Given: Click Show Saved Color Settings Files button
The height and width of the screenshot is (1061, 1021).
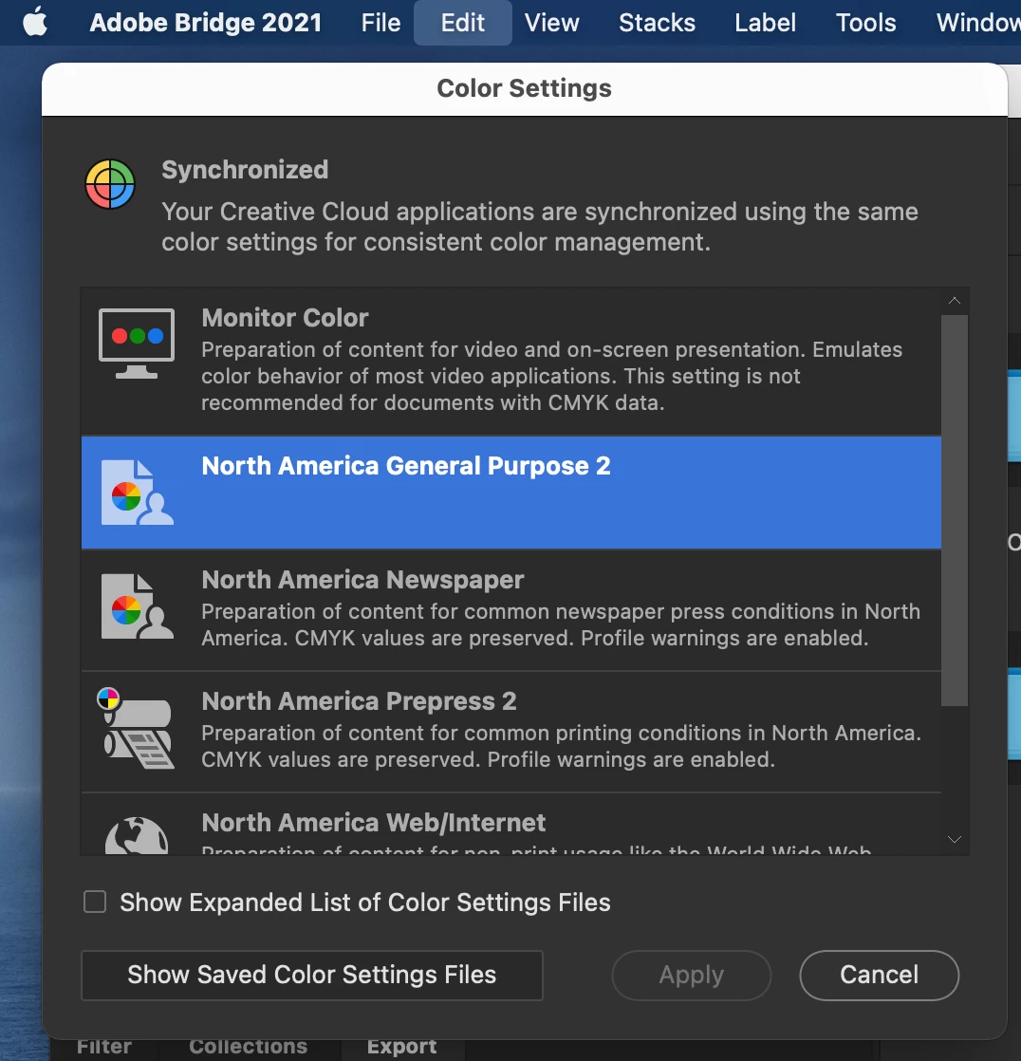Looking at the screenshot, I should 312,975.
